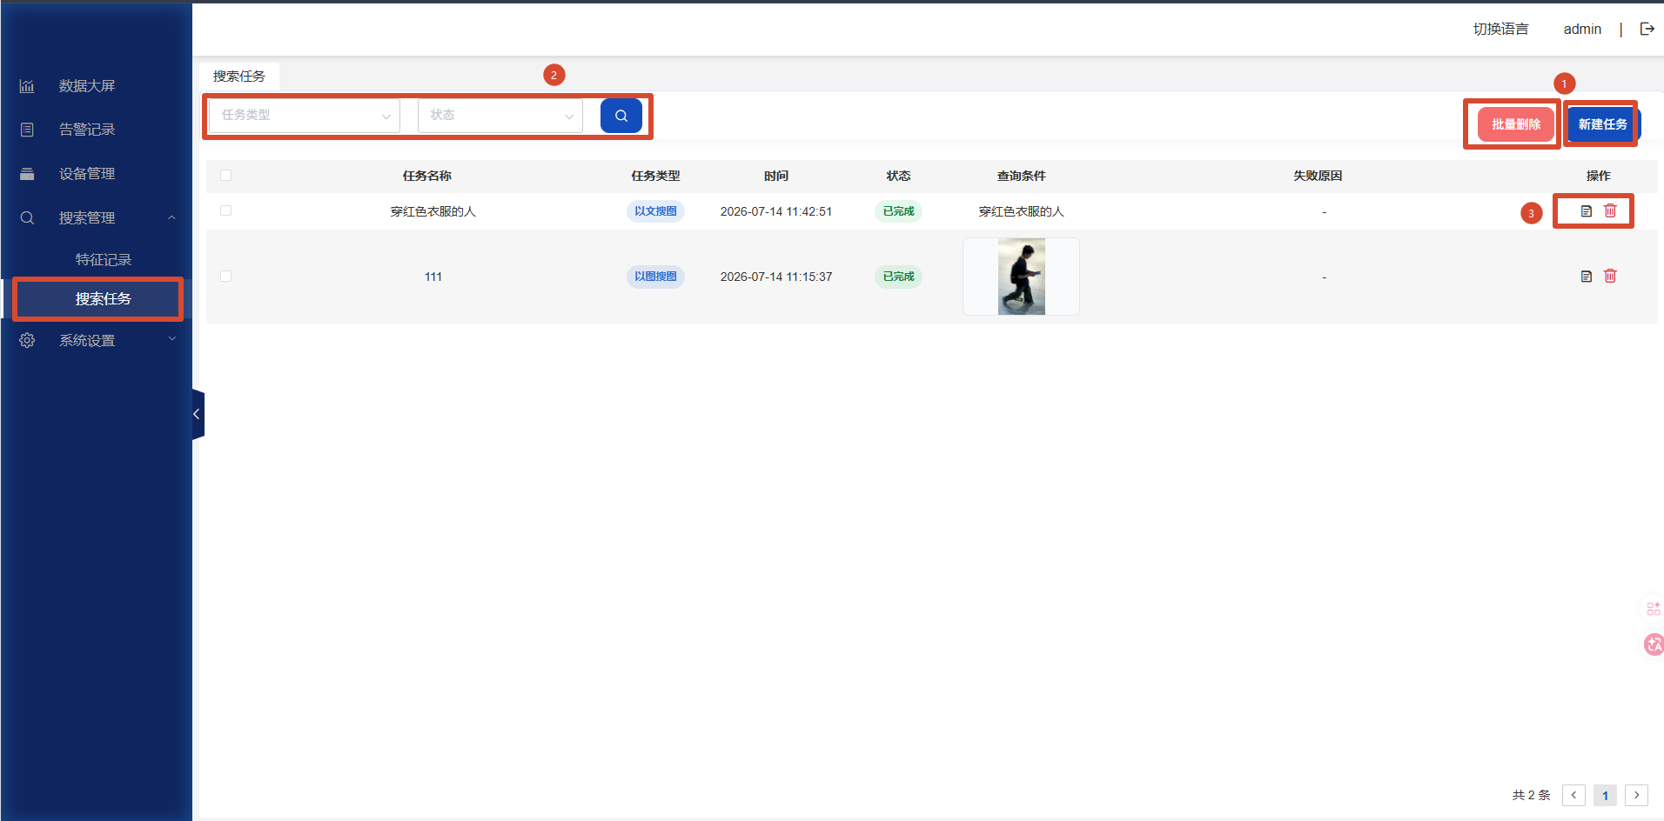Delete the 穿红色衣服的人 task via trash icon
The width and height of the screenshot is (1664, 821).
tap(1610, 211)
